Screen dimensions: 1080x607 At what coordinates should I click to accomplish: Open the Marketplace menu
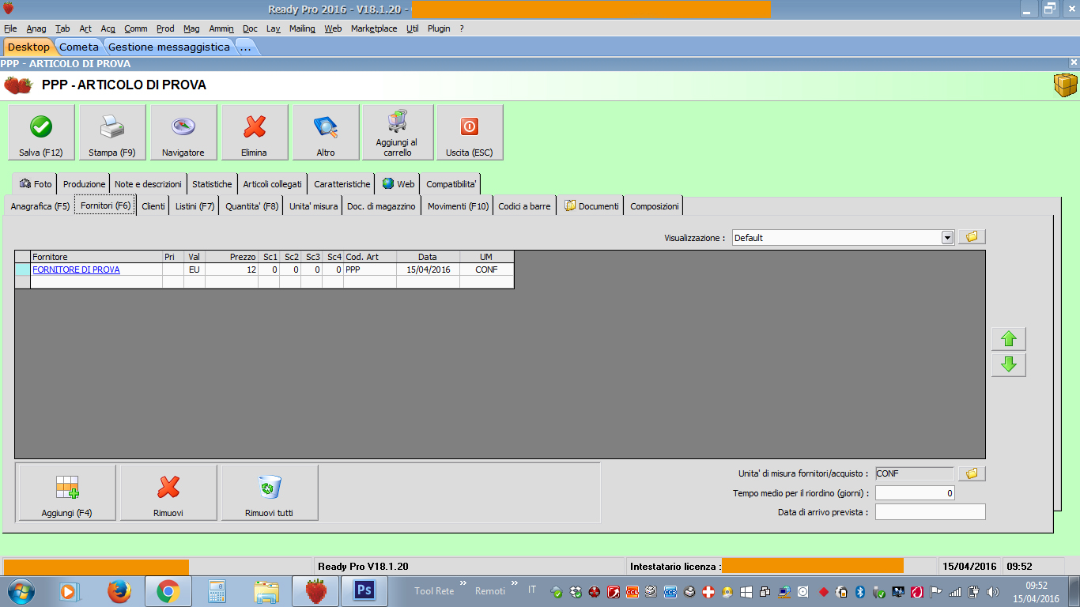[x=374, y=28]
